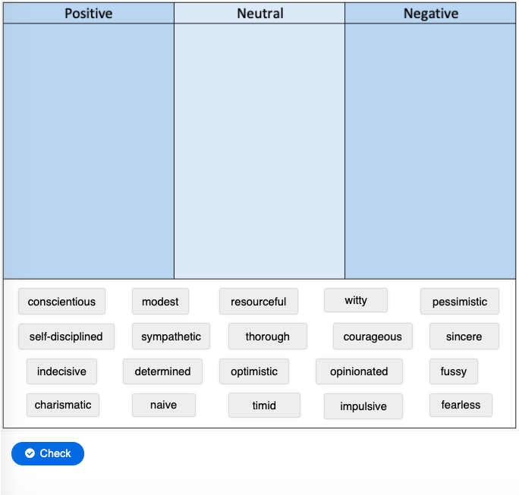The height and width of the screenshot is (495, 519).
Task: Click the 'opinionated' word tile
Action: (x=359, y=371)
